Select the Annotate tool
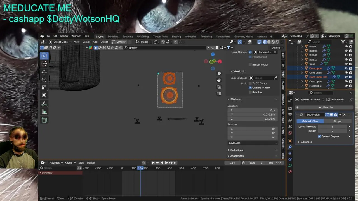The height and width of the screenshot is (201, 358). click(x=44, y=104)
